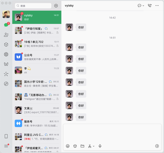The width and height of the screenshot is (164, 153).
Task: Click the muted bell icon on 「无影移动办
Action: click(x=57, y=99)
